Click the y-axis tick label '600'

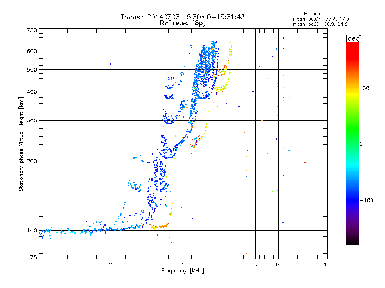click(32, 51)
